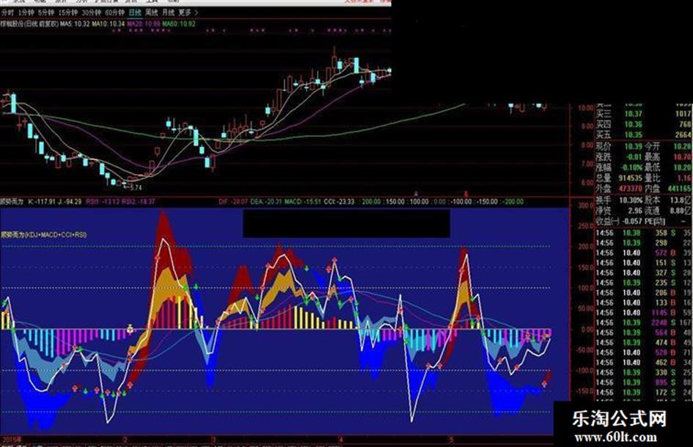Click the 净资 value 2.96
The image size is (693, 447).
coord(635,211)
